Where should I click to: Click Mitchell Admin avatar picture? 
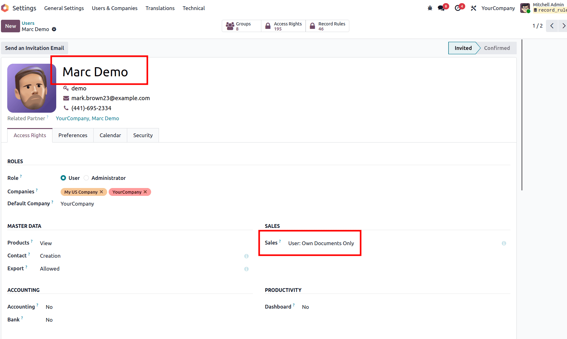pos(525,8)
